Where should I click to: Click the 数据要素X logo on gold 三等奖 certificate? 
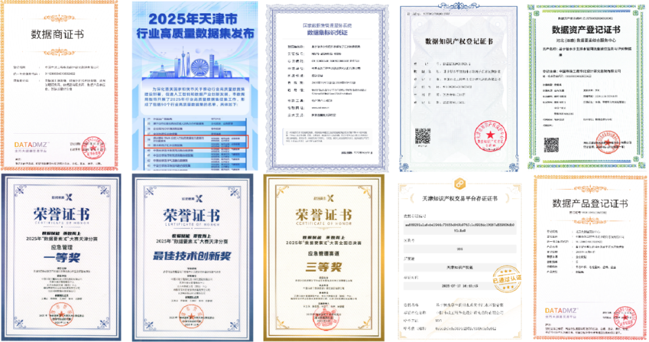[x=323, y=198]
